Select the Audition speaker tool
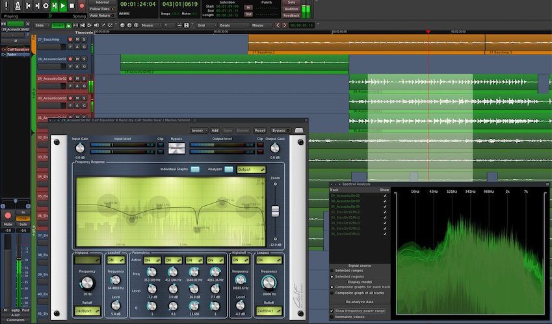This screenshot has width=552, height=324. (x=96, y=25)
